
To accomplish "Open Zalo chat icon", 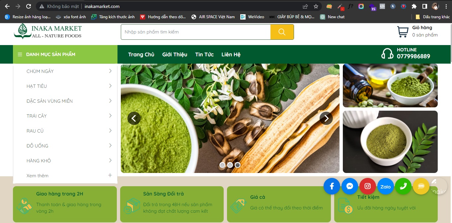I will click(x=385, y=186).
